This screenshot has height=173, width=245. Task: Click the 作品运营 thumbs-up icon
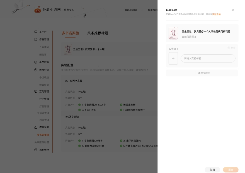click(36, 127)
